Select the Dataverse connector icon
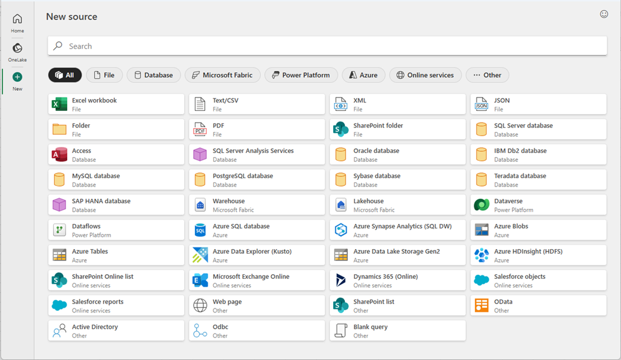621x360 pixels. click(x=481, y=205)
